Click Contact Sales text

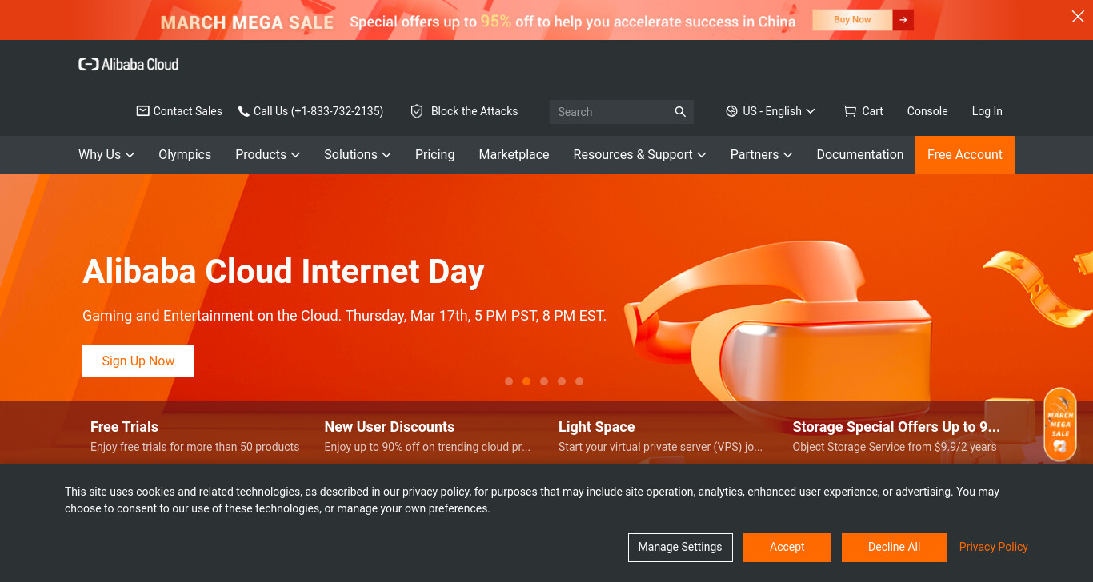coord(188,111)
